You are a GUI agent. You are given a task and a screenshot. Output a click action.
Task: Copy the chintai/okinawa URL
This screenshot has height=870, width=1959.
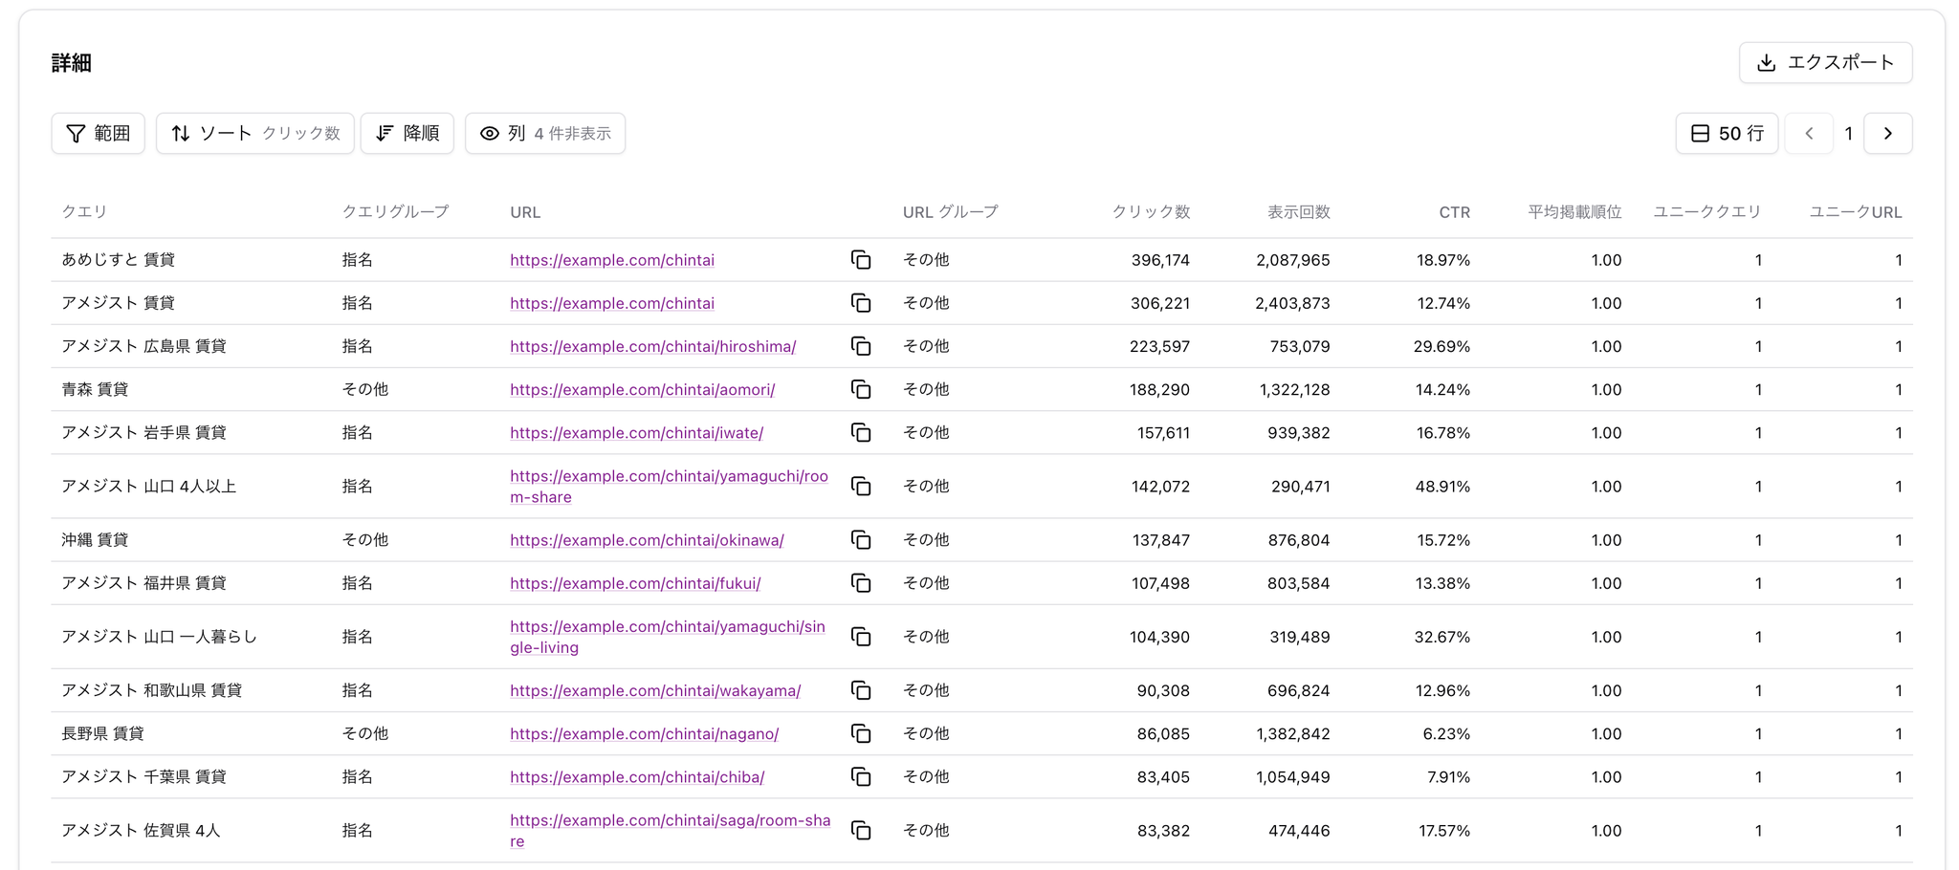[861, 540]
